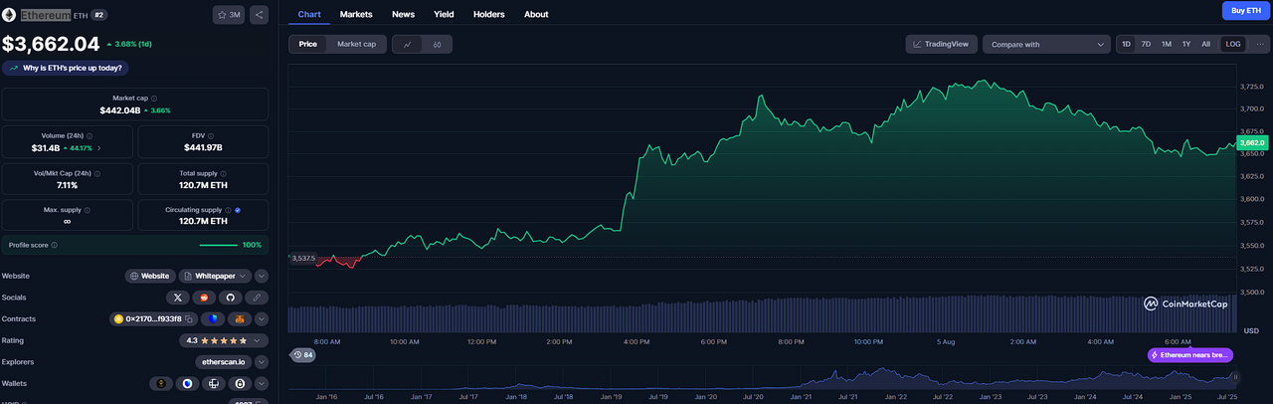This screenshot has width=1273, height=404.
Task: Open the News tab
Action: pyautogui.click(x=403, y=14)
